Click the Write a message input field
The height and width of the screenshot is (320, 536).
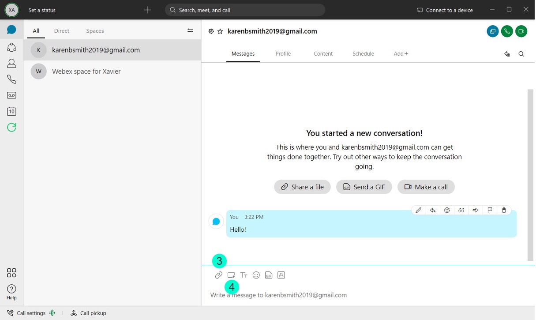point(368,295)
